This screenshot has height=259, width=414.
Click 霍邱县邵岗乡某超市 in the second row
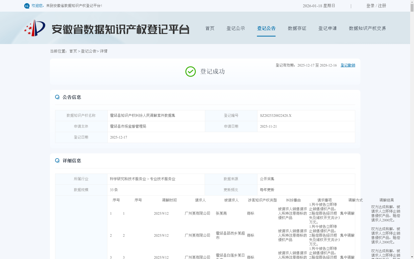[x=230, y=235]
